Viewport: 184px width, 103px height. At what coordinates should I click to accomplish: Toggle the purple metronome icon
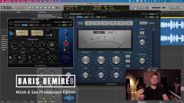click(x=147, y=8)
